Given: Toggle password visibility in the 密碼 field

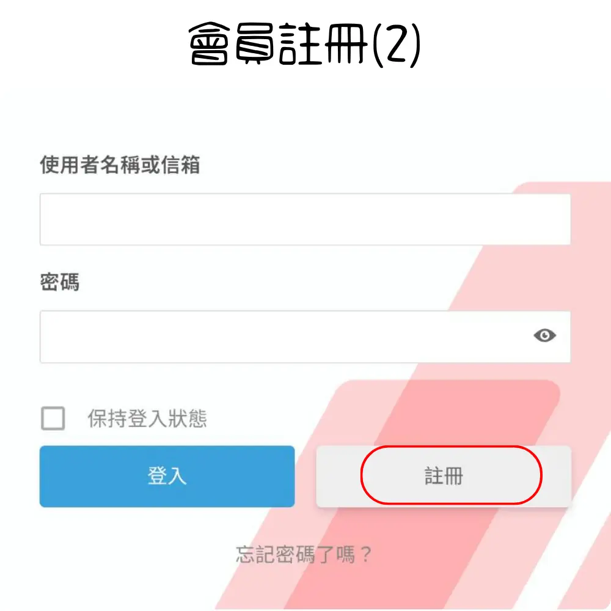Looking at the screenshot, I should [x=544, y=335].
